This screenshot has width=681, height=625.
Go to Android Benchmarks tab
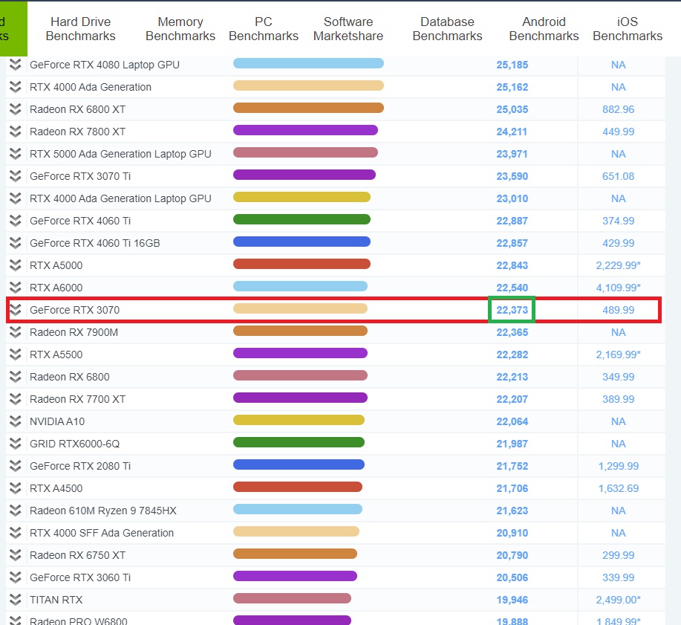point(544,29)
